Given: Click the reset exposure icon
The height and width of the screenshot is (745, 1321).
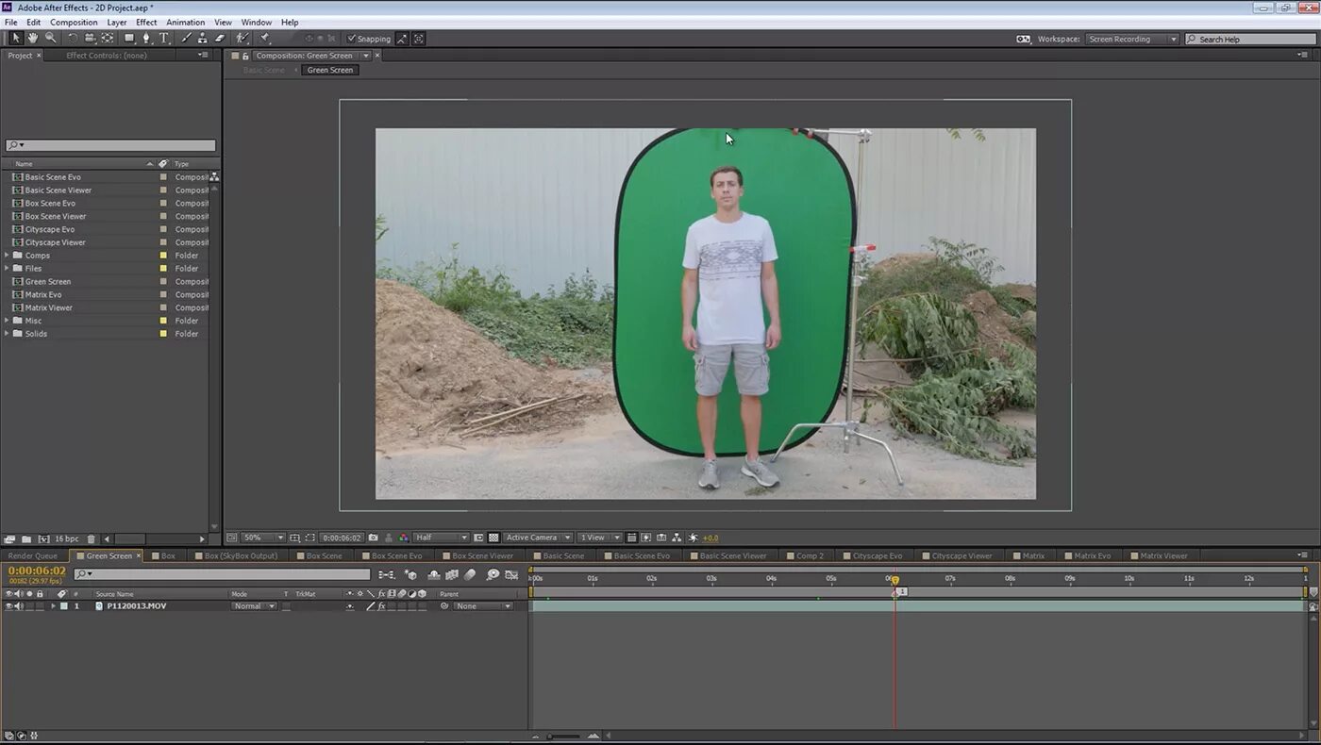Looking at the screenshot, I should coord(692,538).
